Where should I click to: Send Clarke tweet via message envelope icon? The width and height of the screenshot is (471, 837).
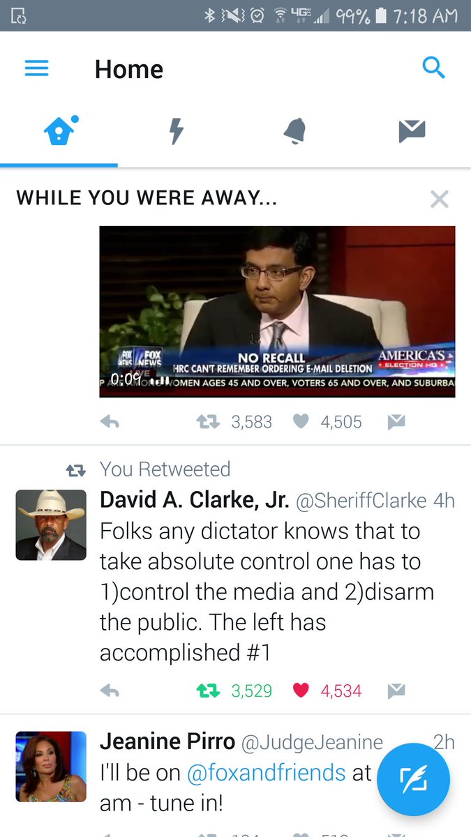(396, 691)
